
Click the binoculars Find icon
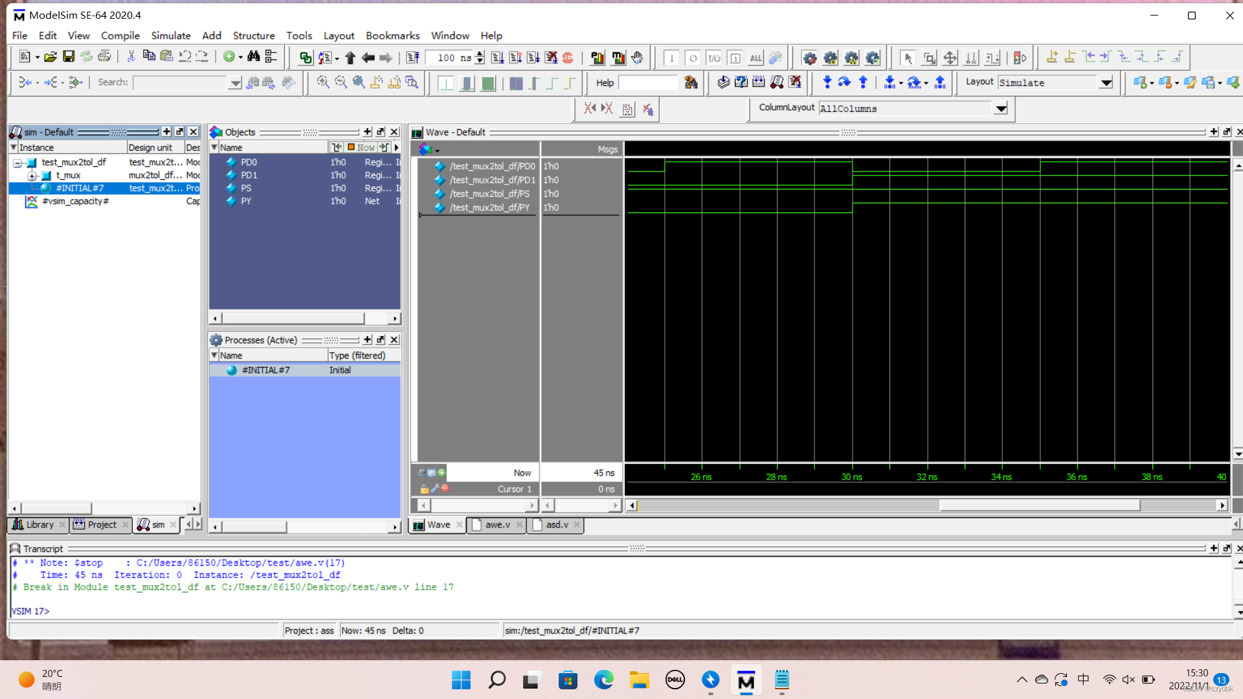pos(254,57)
